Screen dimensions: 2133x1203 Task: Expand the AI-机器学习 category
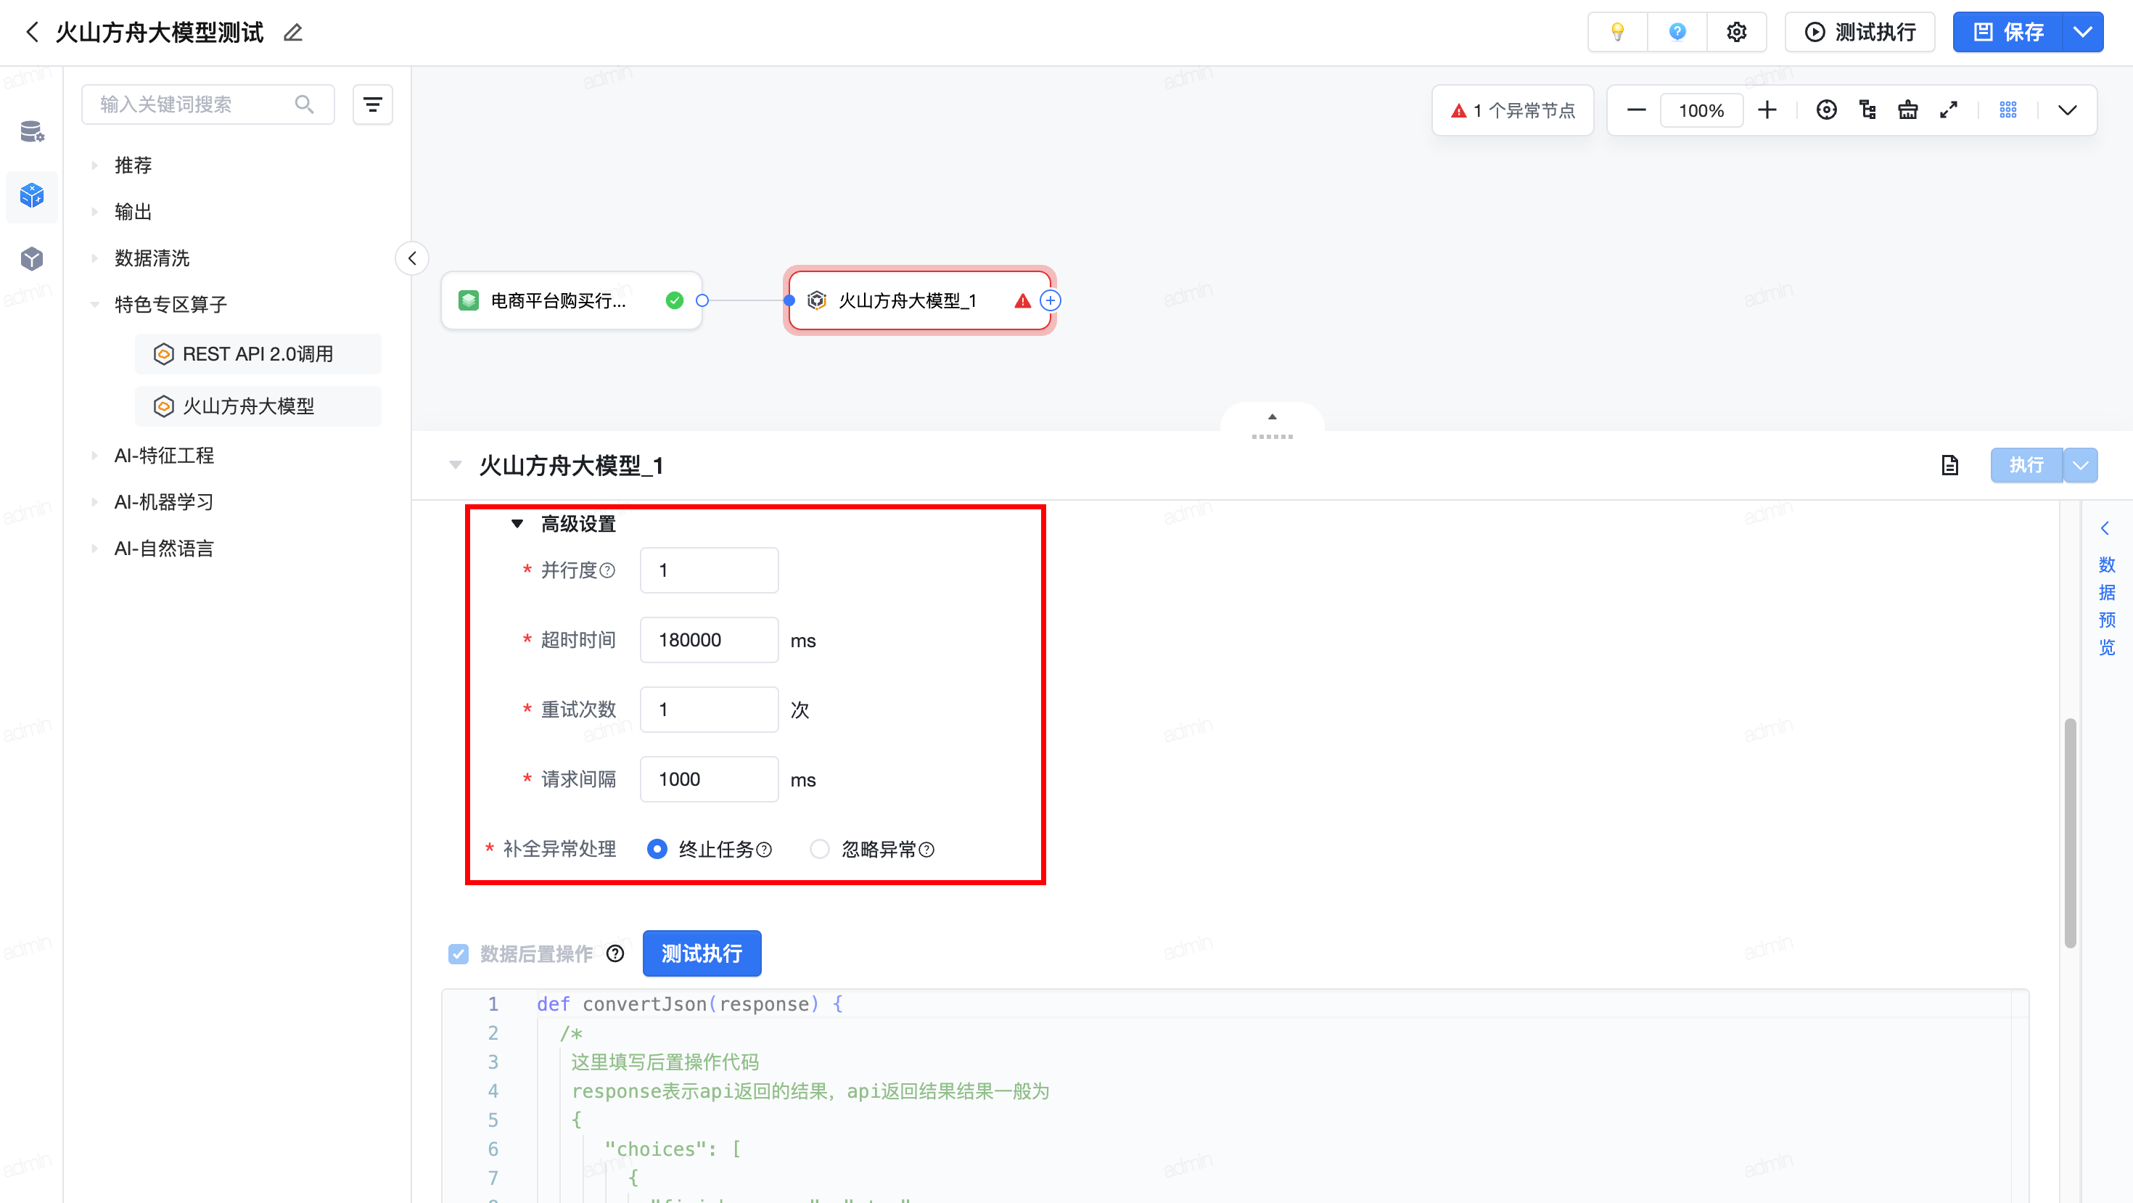pyautogui.click(x=164, y=501)
